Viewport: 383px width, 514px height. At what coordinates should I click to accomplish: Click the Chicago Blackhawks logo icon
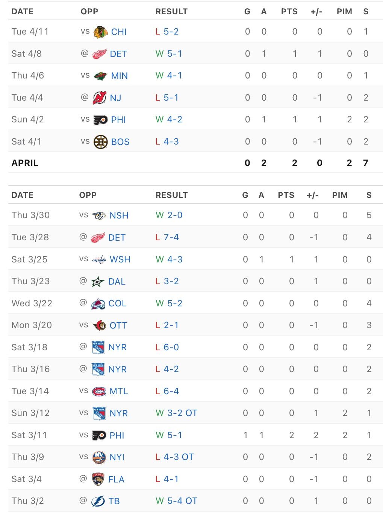[100, 32]
